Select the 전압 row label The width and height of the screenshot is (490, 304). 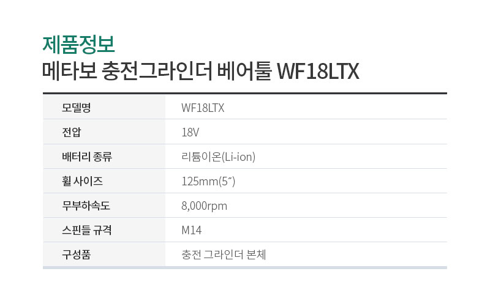[x=71, y=132]
